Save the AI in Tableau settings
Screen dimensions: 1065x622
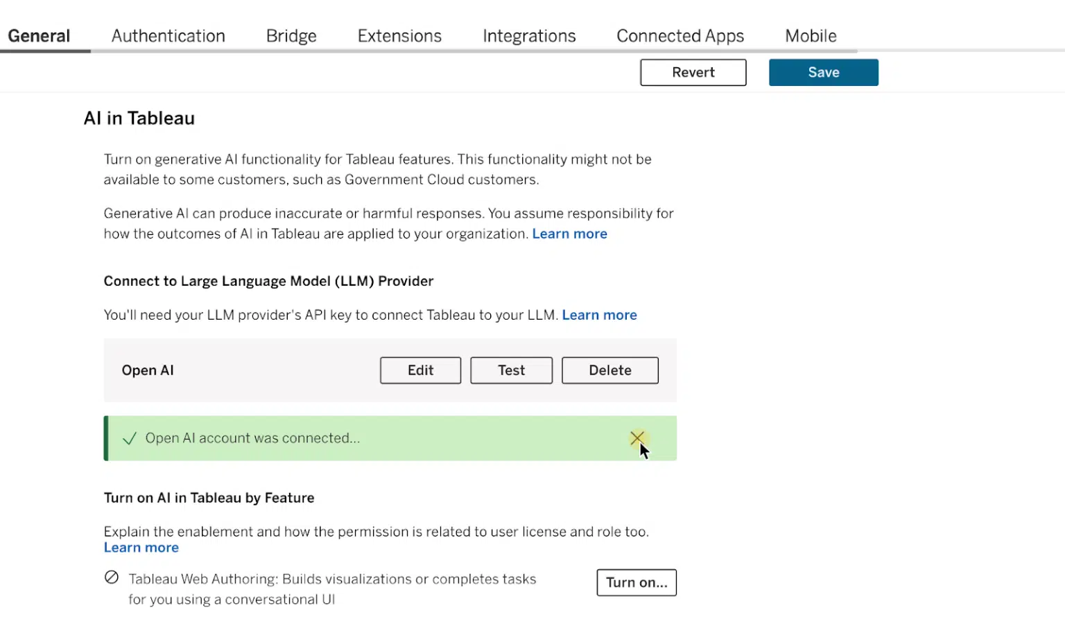(823, 73)
